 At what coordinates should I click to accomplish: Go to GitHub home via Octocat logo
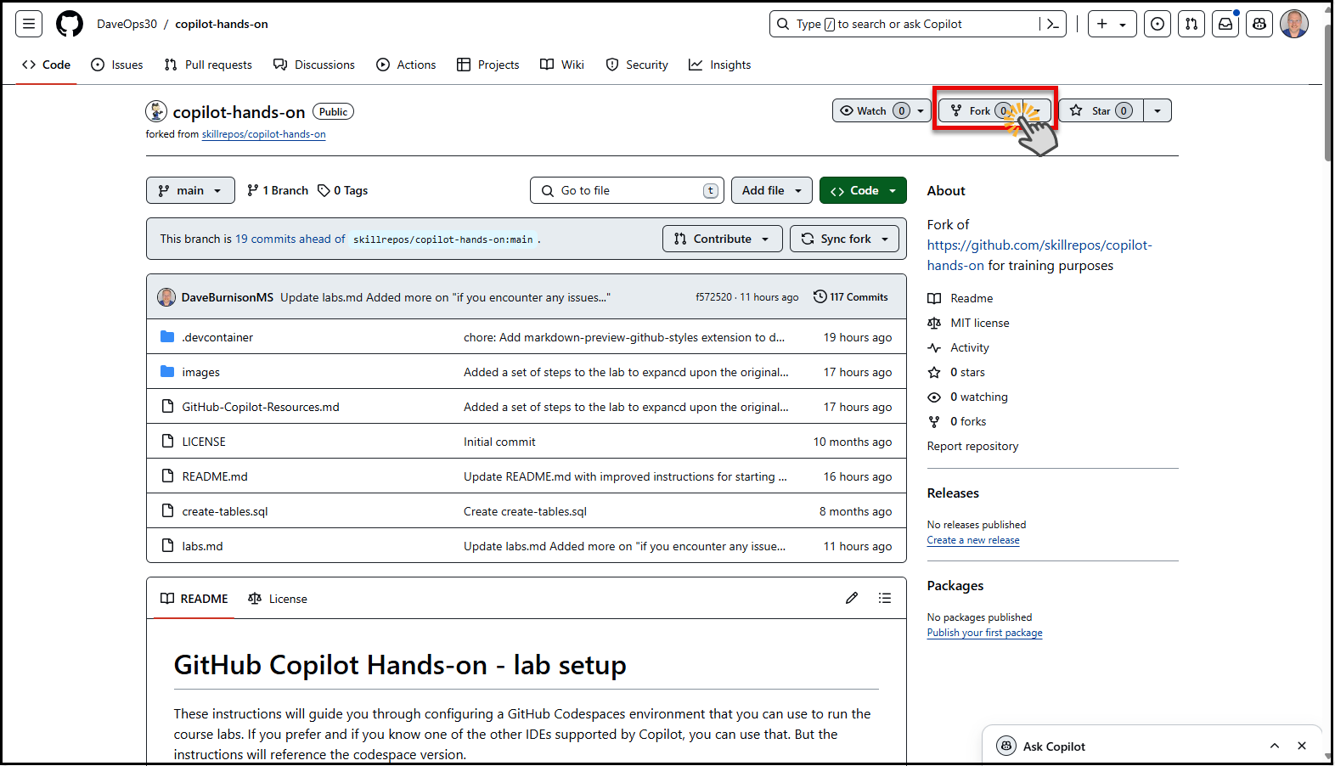[x=70, y=24]
